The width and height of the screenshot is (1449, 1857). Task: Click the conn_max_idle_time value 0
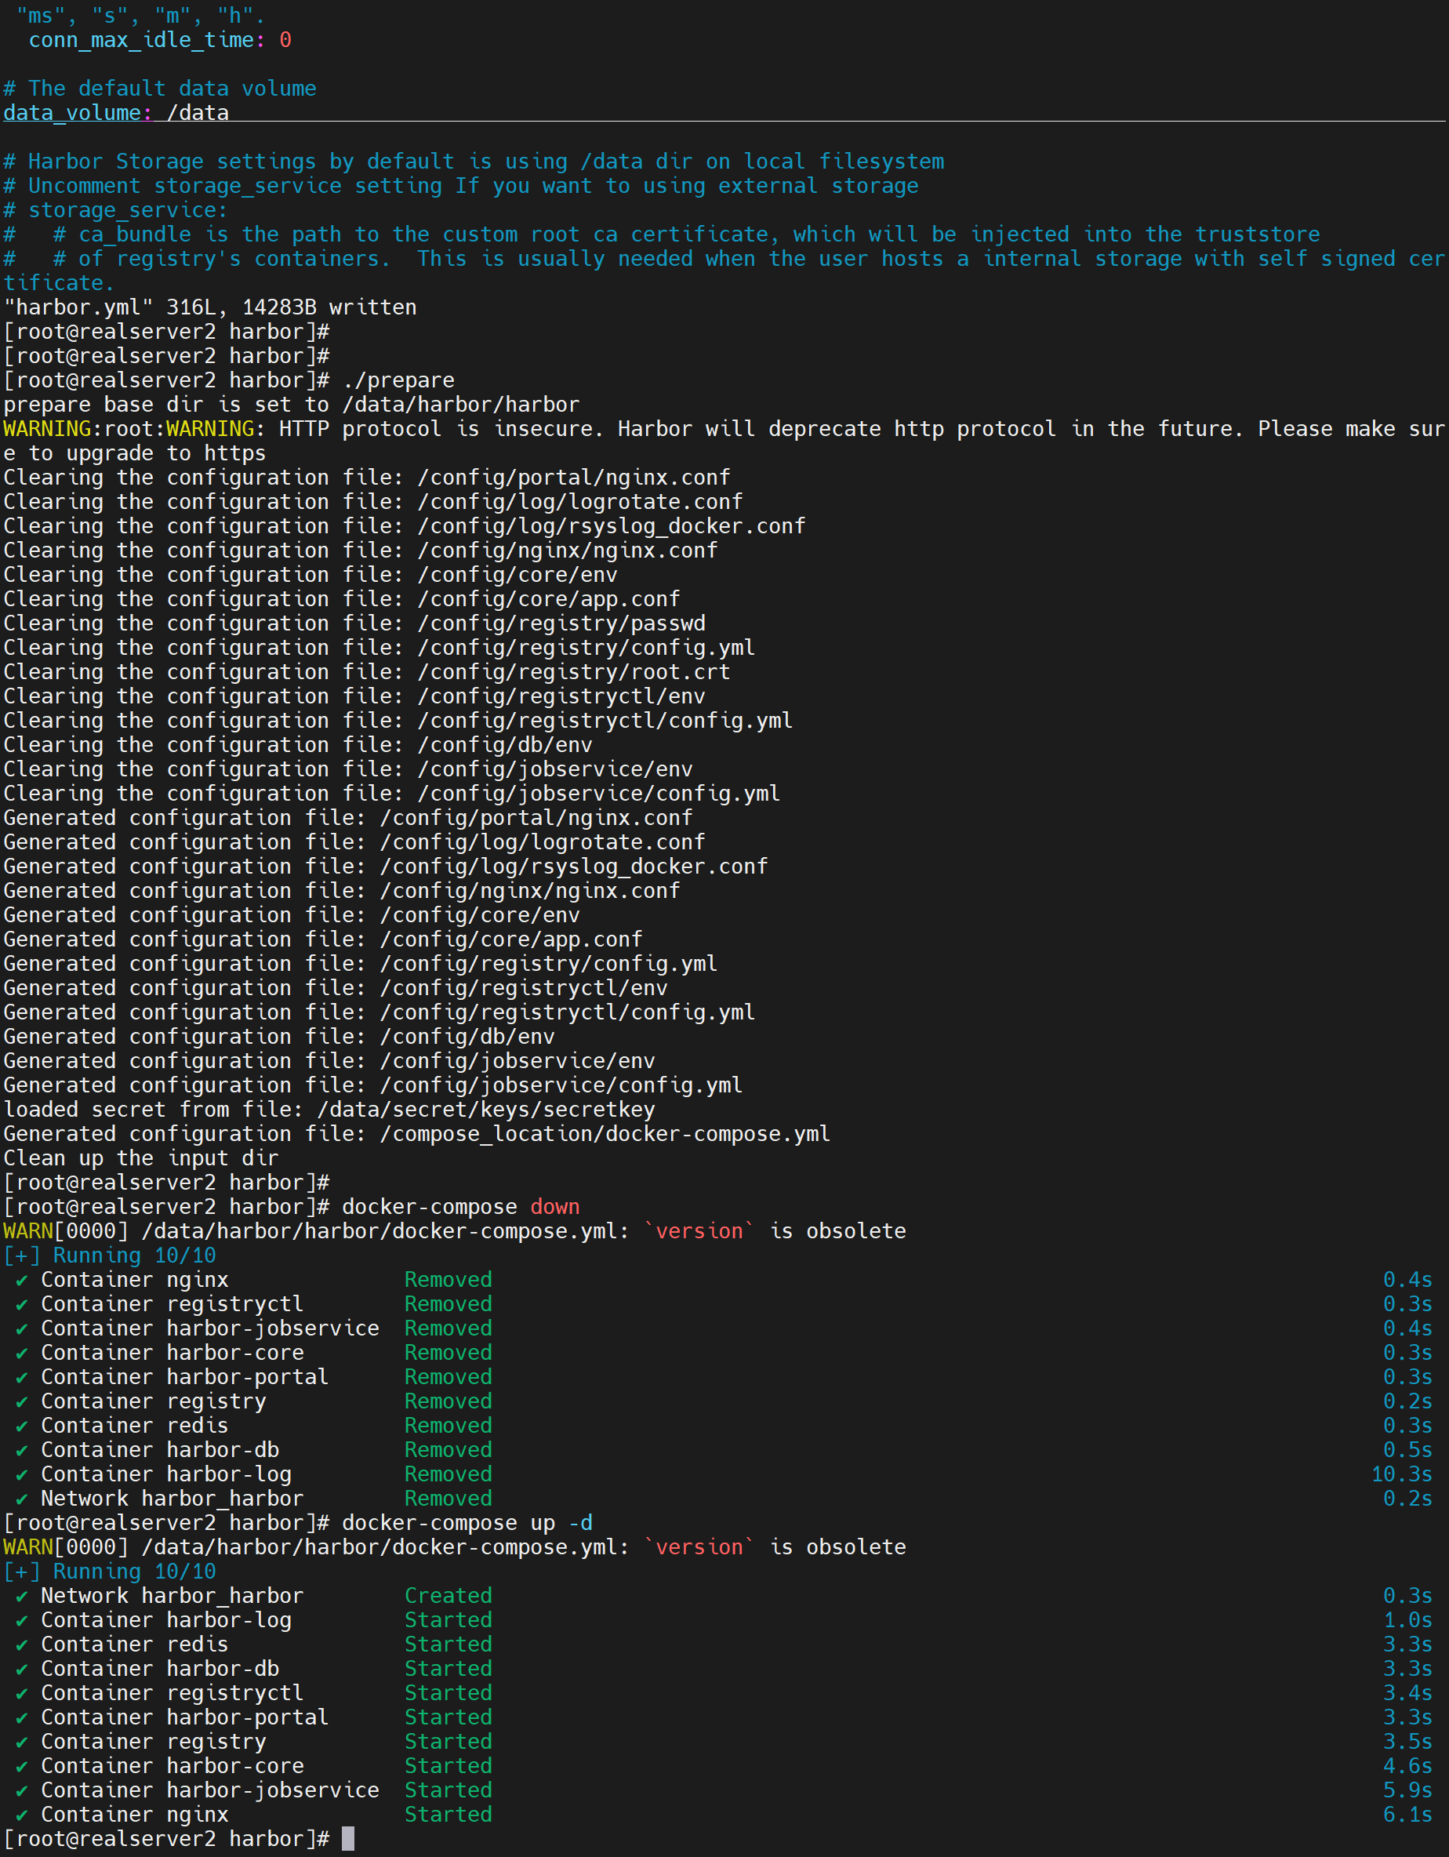pos(285,40)
